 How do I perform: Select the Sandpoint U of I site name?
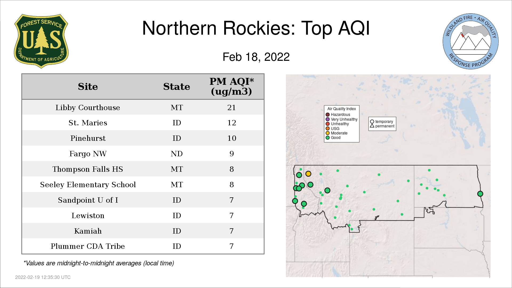pyautogui.click(x=88, y=200)
